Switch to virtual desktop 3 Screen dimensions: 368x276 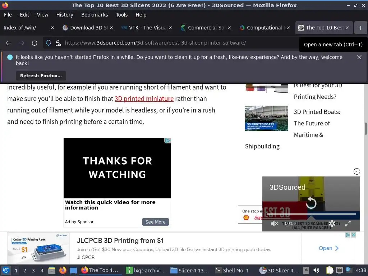pyautogui.click(x=33, y=271)
